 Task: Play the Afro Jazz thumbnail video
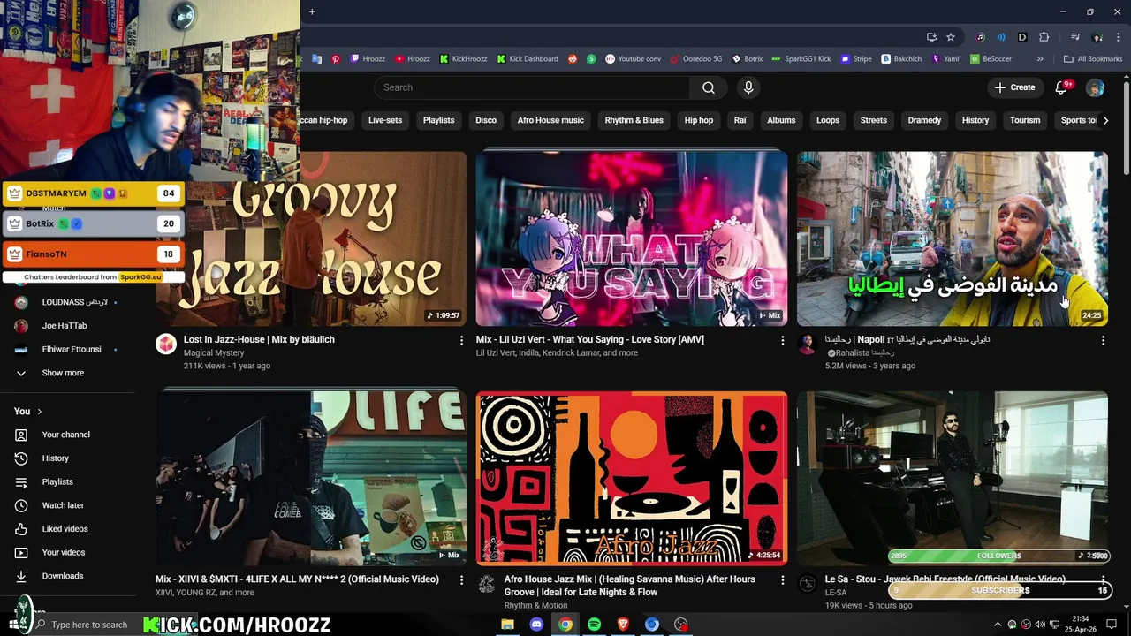632,478
